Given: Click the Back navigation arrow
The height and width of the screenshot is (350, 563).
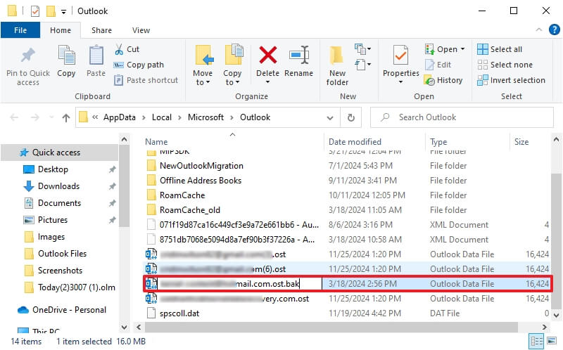Looking at the screenshot, I should pos(14,117).
